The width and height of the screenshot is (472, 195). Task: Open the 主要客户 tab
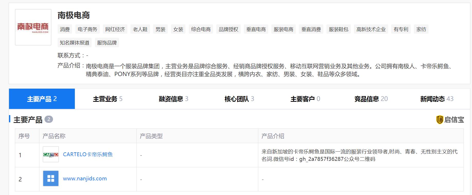tap(305, 99)
